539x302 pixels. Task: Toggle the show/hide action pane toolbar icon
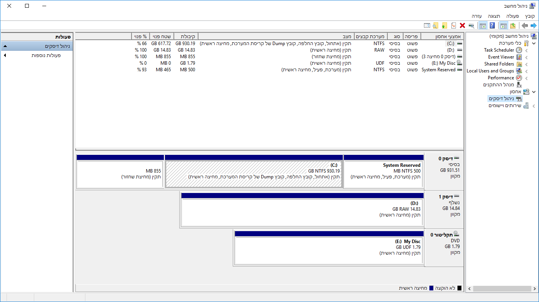pyautogui.click(x=482, y=25)
